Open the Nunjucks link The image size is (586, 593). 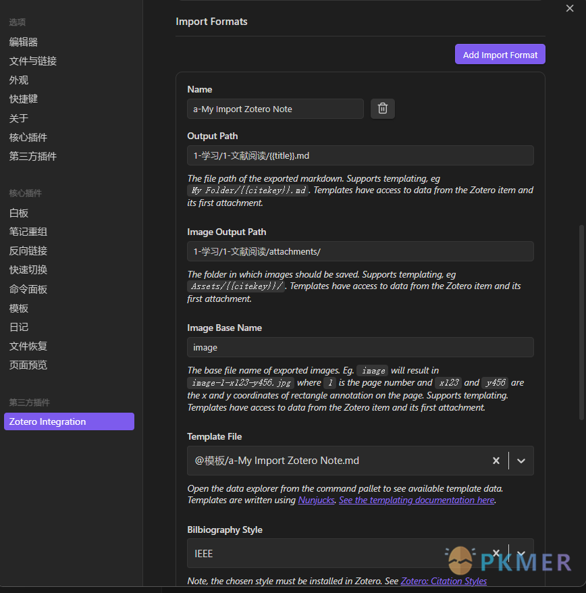point(316,500)
